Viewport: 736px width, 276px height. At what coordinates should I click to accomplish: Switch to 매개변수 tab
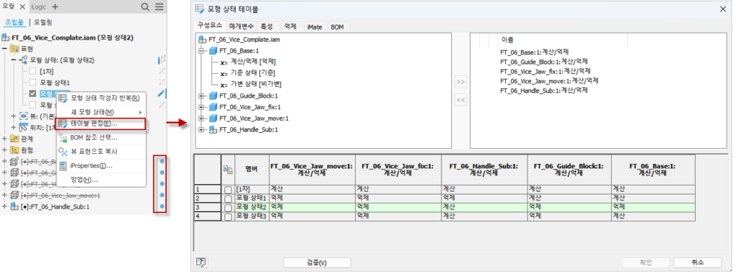click(241, 27)
